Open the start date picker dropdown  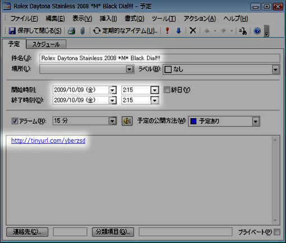(x=112, y=90)
